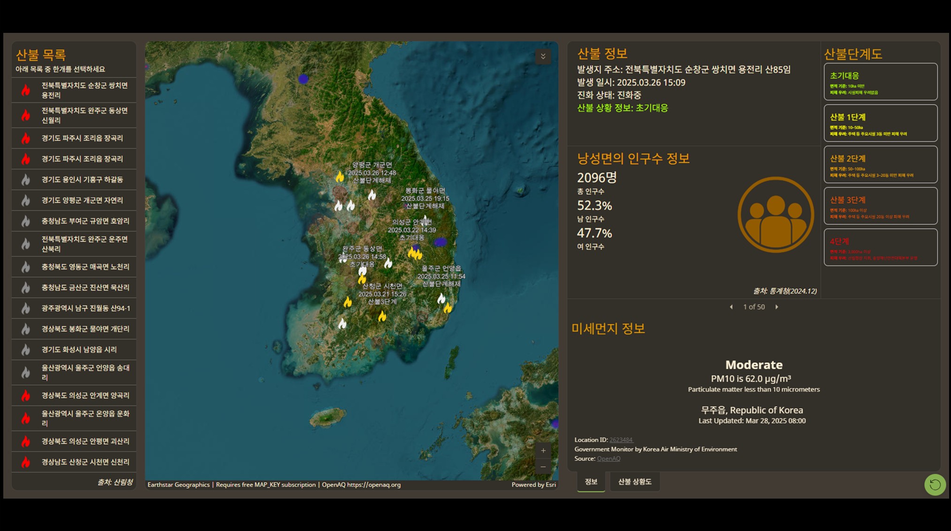Click yellow flame marker under 양평군 개군면 map label
951x531 pixels.
(340, 176)
